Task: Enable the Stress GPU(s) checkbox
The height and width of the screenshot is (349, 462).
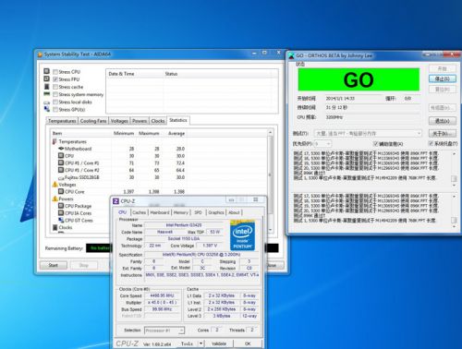Action: pos(55,110)
